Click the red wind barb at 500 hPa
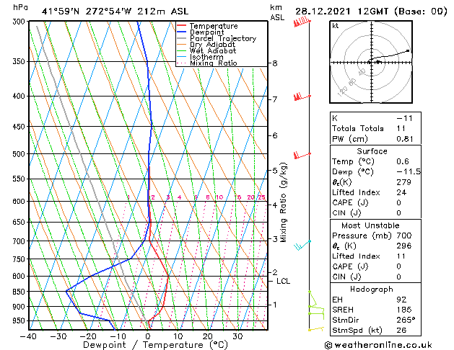 pos(302,155)
